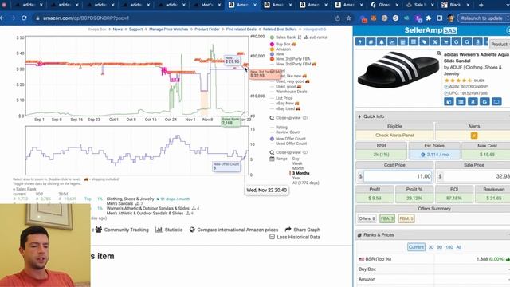Image resolution: width=510 pixels, height=287 pixels.
Task: Switch to the Sale browser tab
Action: 420,5
